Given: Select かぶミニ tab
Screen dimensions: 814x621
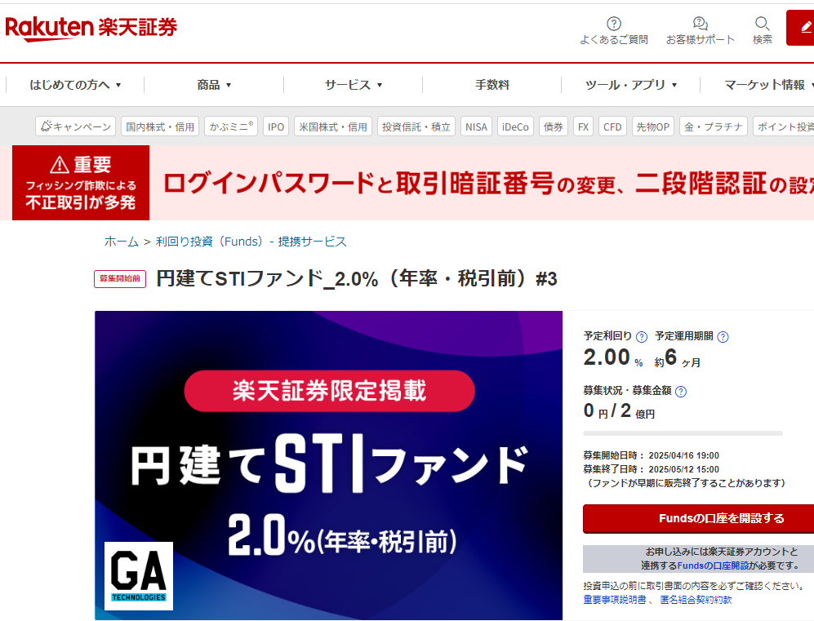Looking at the screenshot, I should coord(231,126).
